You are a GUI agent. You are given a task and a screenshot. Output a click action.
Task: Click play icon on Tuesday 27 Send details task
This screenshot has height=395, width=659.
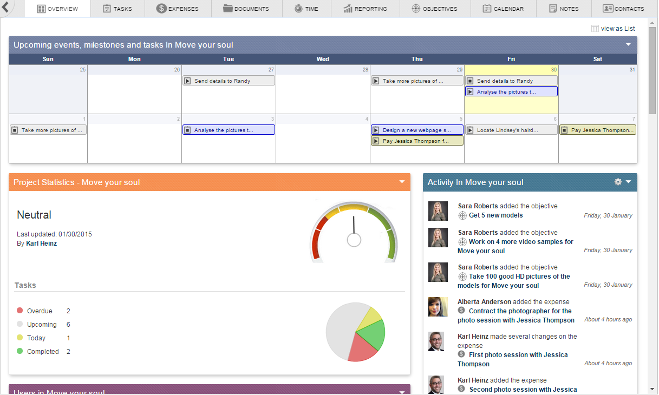coord(187,81)
